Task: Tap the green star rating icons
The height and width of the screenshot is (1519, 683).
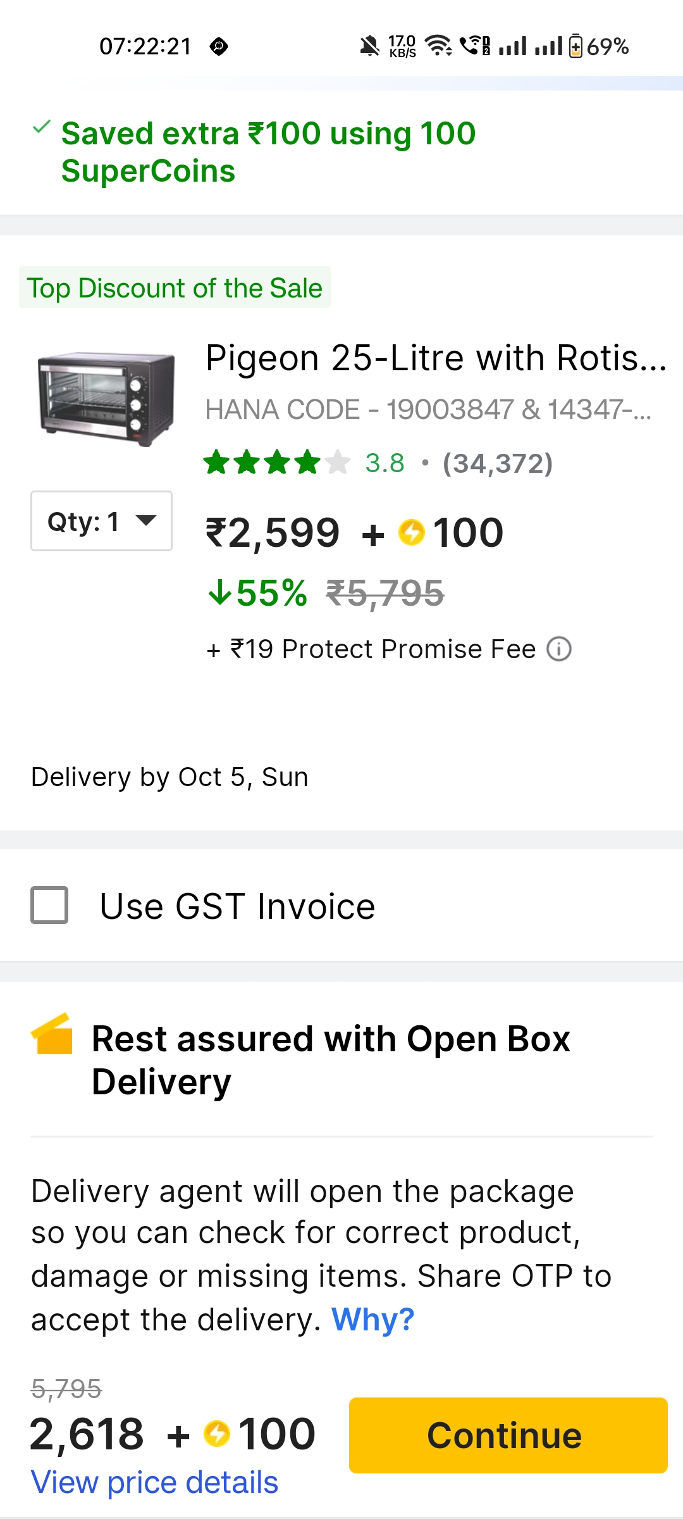Action: 276,463
